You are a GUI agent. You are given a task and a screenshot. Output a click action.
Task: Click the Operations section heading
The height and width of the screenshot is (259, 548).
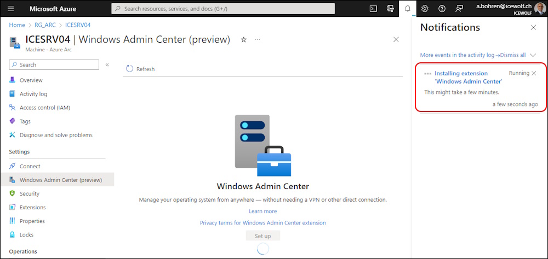(x=23, y=251)
